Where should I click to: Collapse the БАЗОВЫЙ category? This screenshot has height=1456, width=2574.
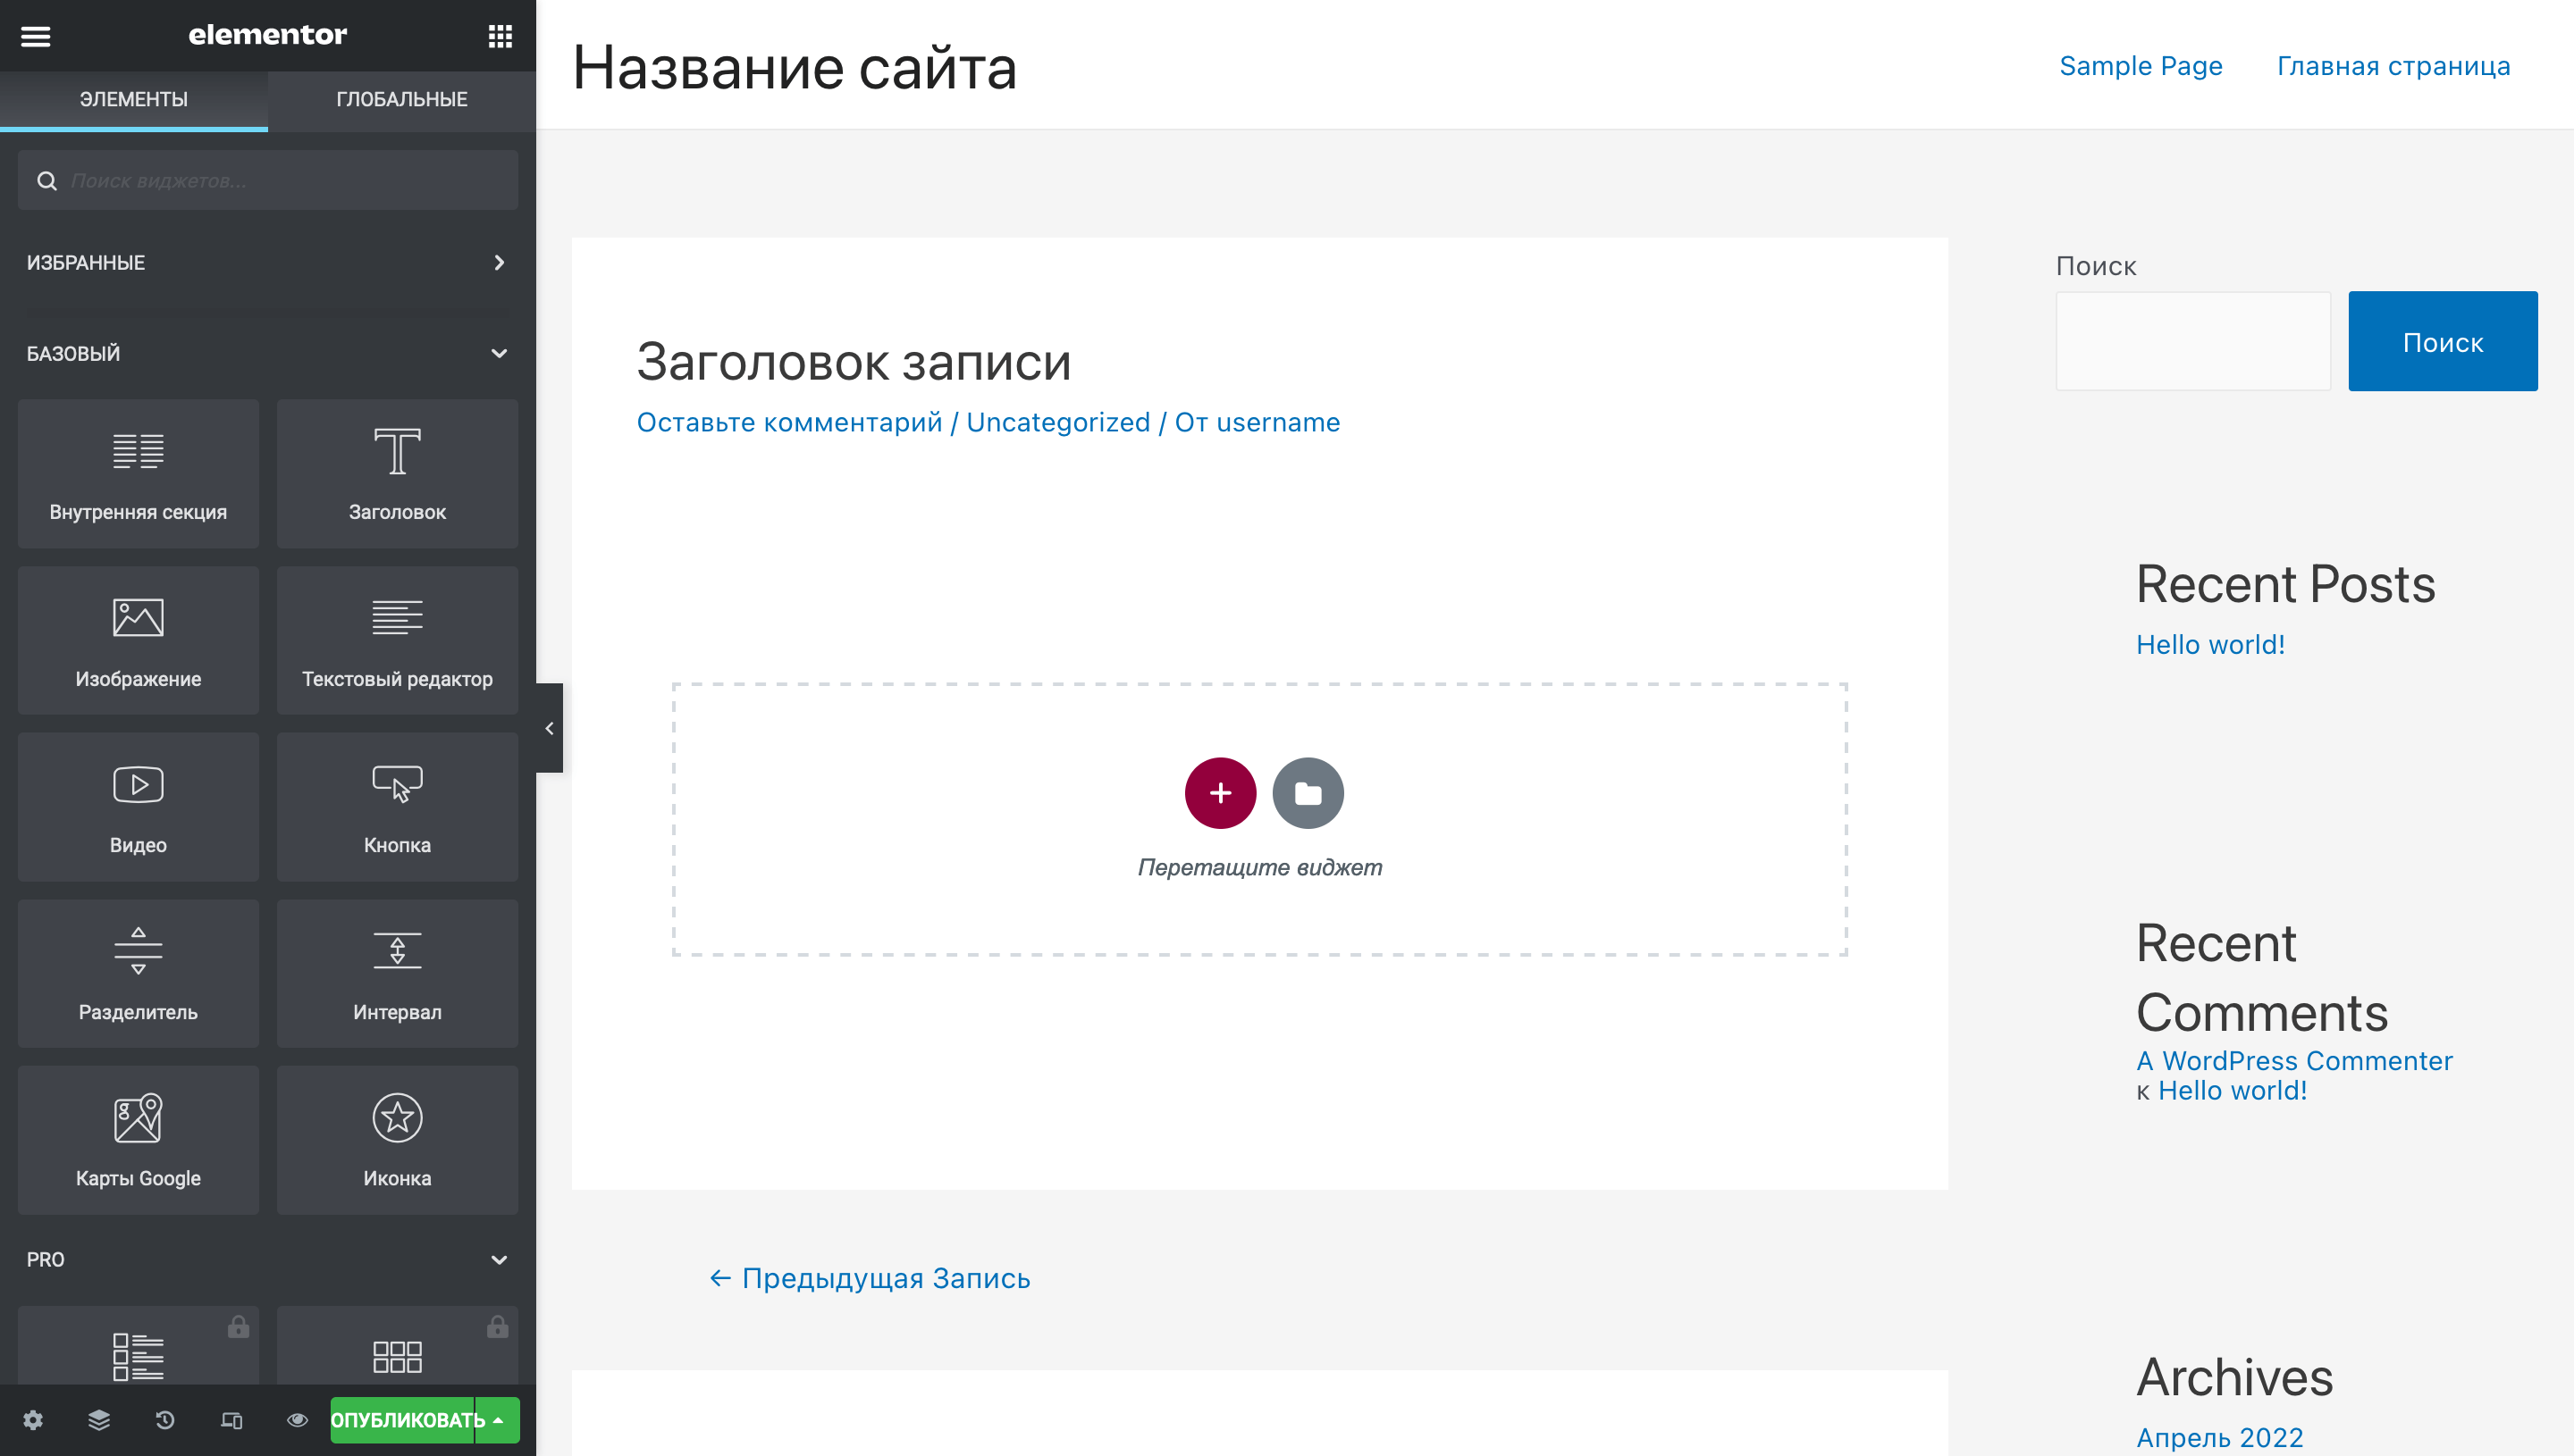tap(268, 354)
